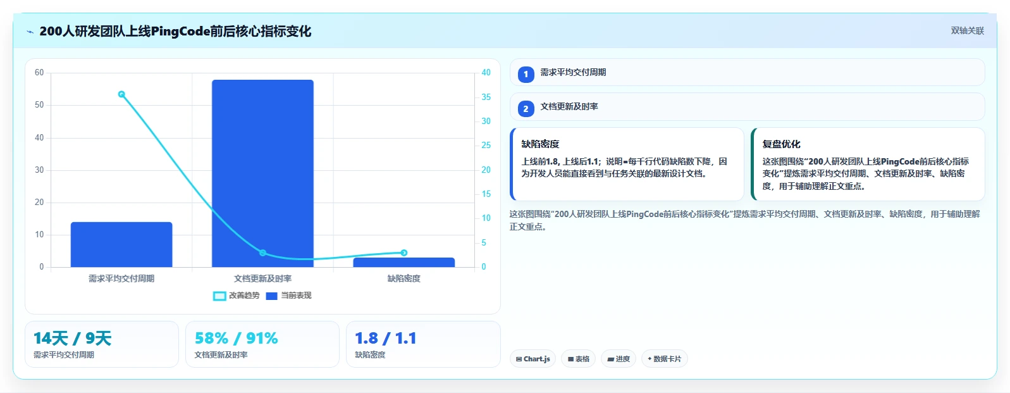The image size is (1010, 393).
Task: Click the 双轴关联 label in header
Action: coord(967,30)
